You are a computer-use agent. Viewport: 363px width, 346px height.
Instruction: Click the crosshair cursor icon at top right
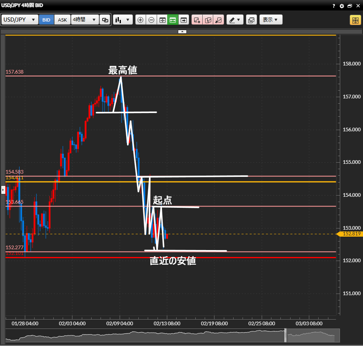click(x=354, y=20)
